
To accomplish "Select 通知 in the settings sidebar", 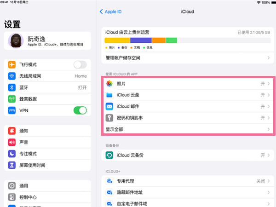I will pyautogui.click(x=24, y=131).
